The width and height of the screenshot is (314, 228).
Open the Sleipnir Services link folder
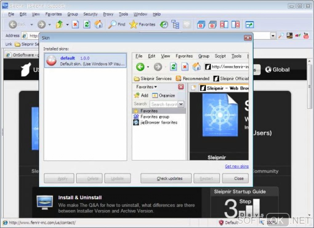pyautogui.click(x=27, y=44)
